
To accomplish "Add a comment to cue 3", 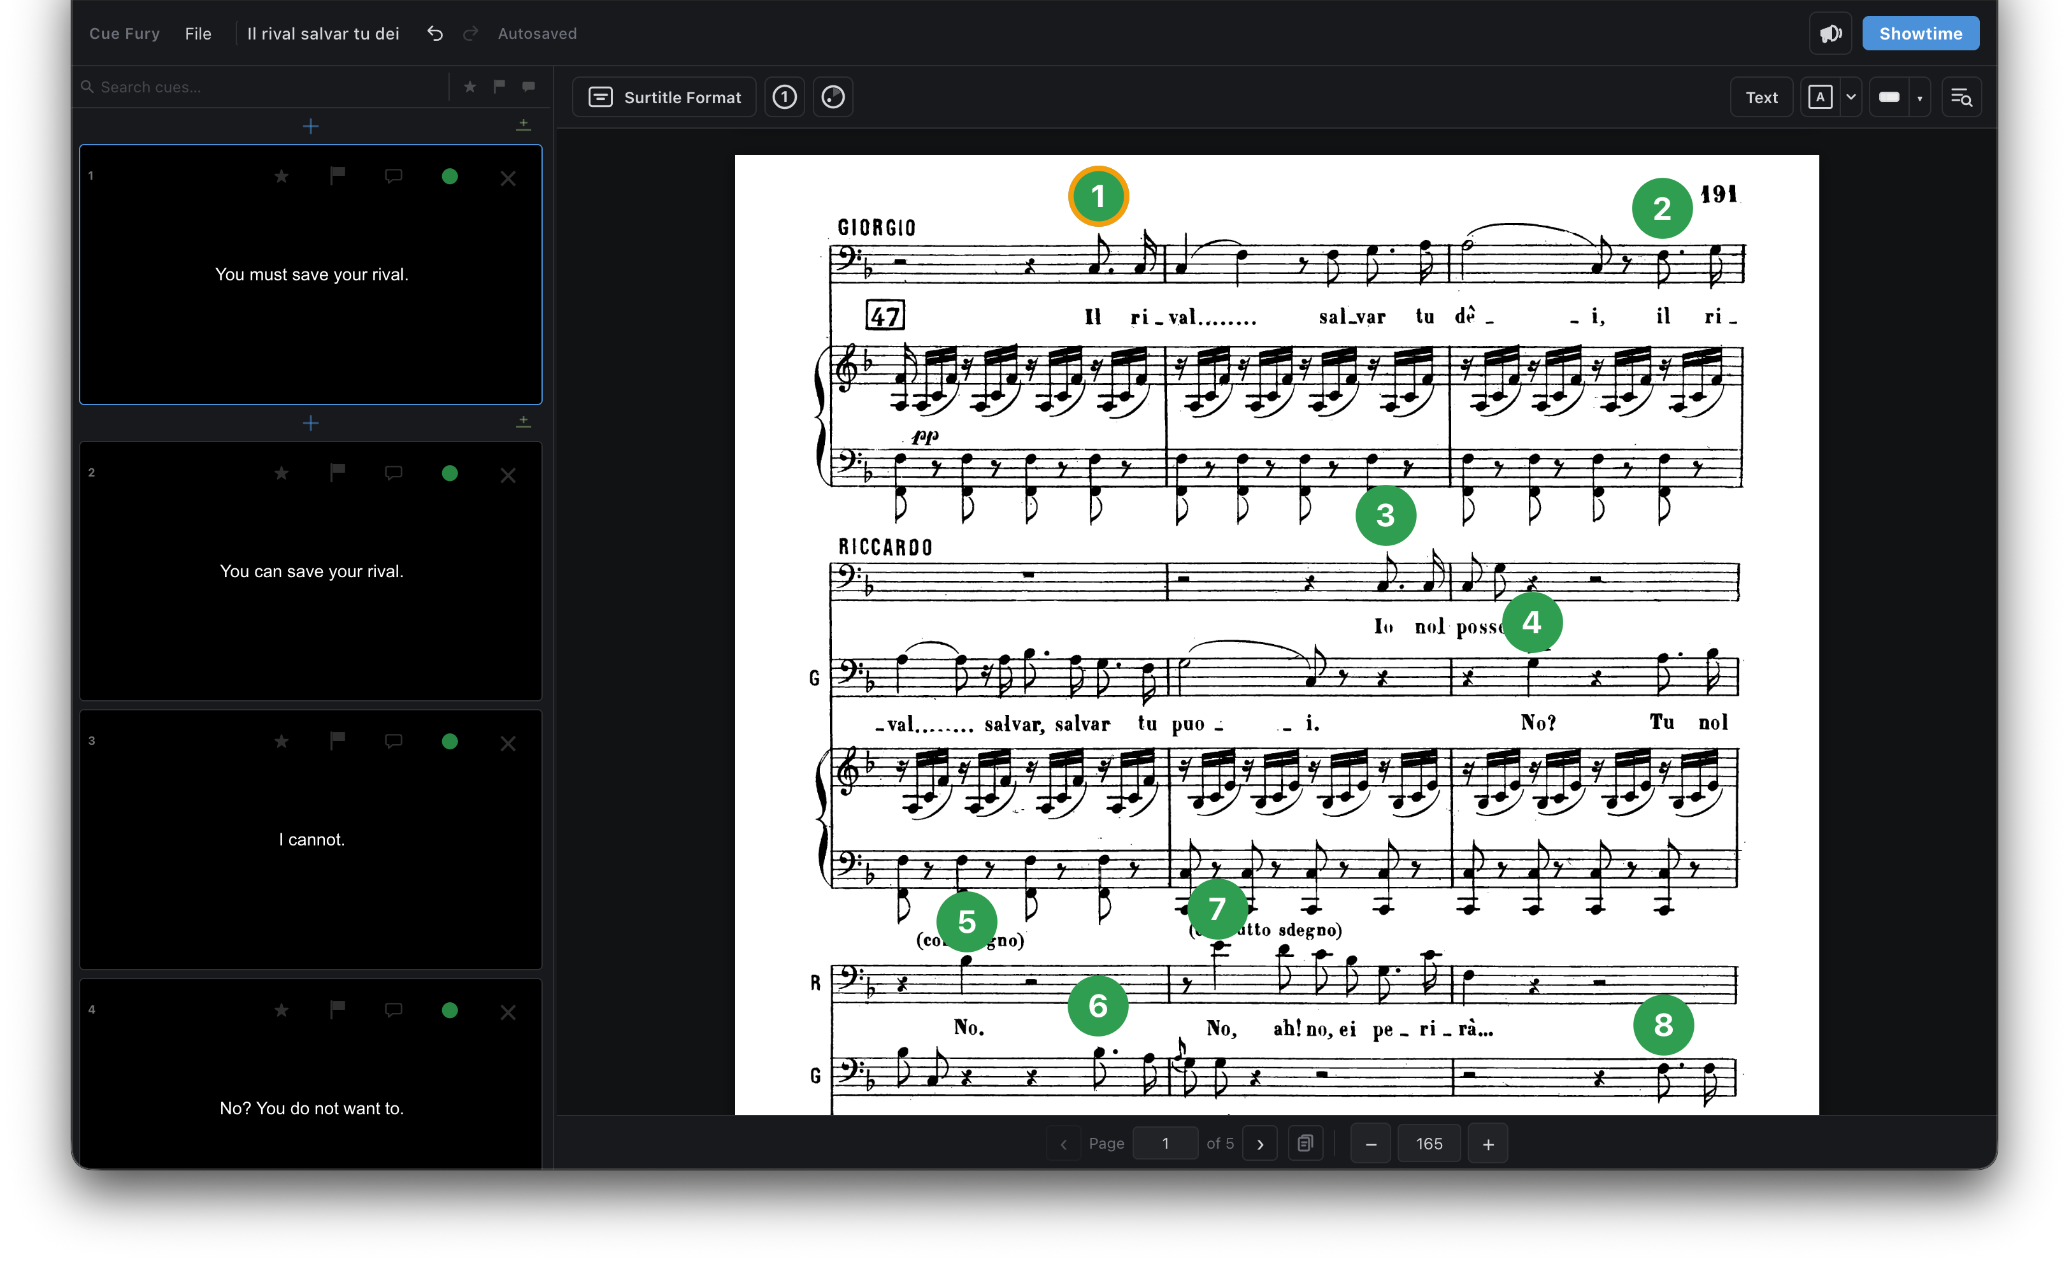I will point(393,742).
